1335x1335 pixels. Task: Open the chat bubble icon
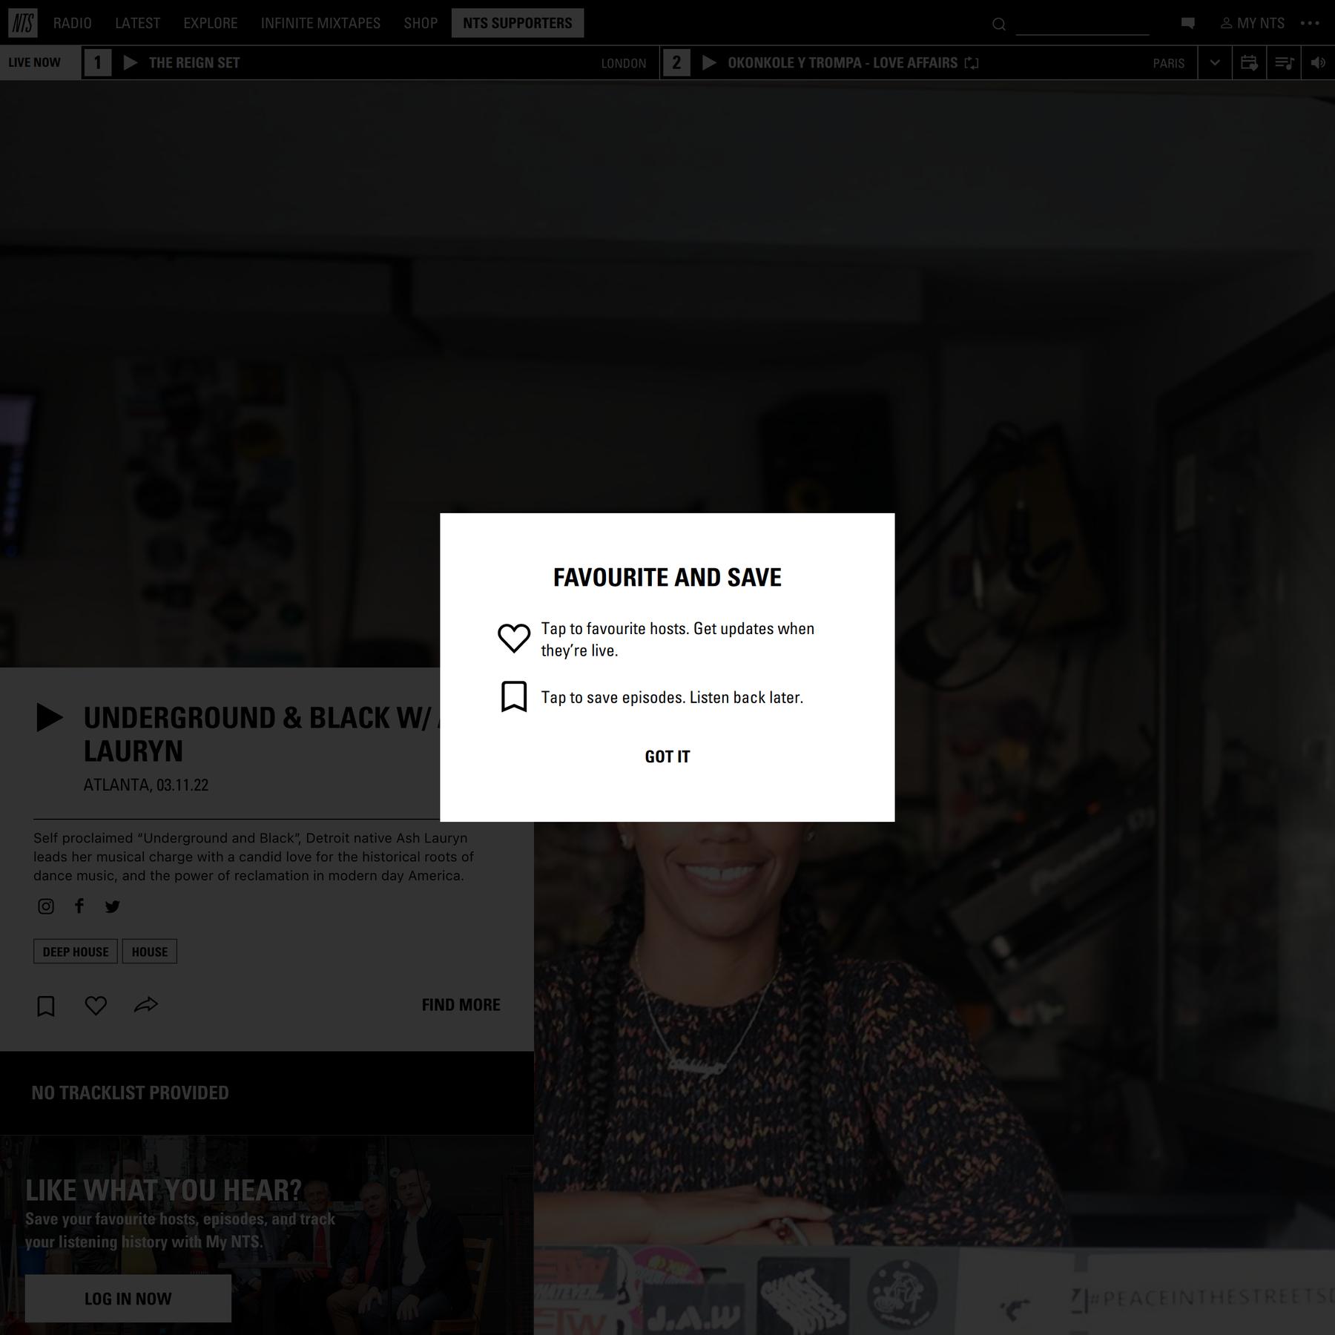(1188, 23)
